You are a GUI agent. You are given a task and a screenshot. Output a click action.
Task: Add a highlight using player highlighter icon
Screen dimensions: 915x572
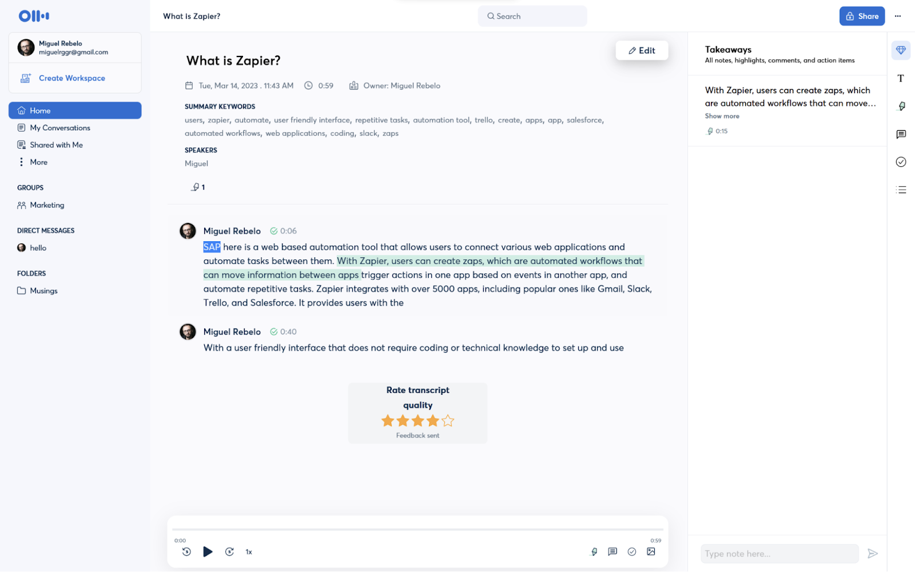coord(594,551)
